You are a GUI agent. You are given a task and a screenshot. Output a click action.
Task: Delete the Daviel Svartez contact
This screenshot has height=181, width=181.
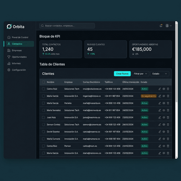[x=168, y=132]
